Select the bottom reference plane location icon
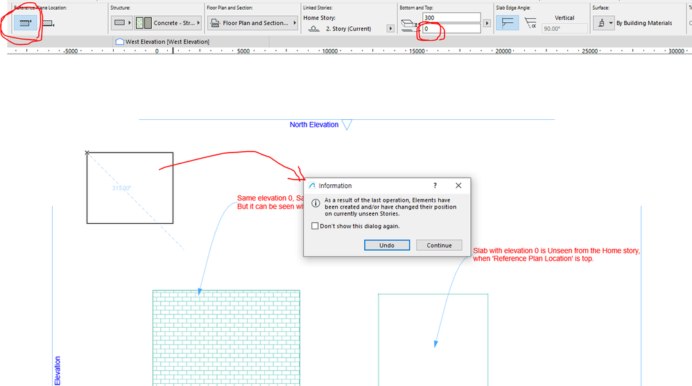This screenshot has height=386, width=692. pyautogui.click(x=48, y=24)
